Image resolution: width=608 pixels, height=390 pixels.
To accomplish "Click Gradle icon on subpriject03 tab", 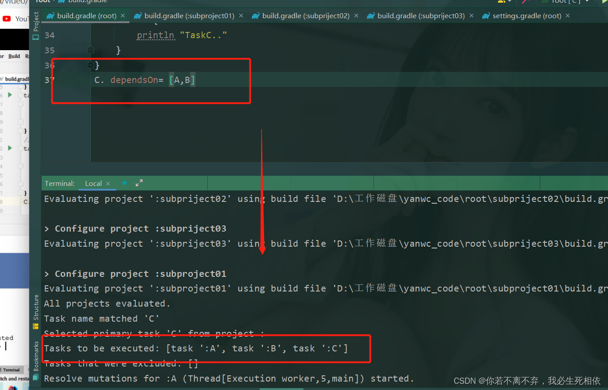I will 371,16.
